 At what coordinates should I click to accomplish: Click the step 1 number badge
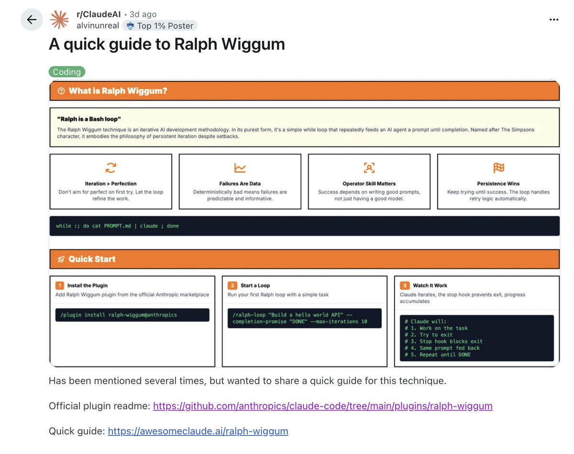(x=60, y=286)
